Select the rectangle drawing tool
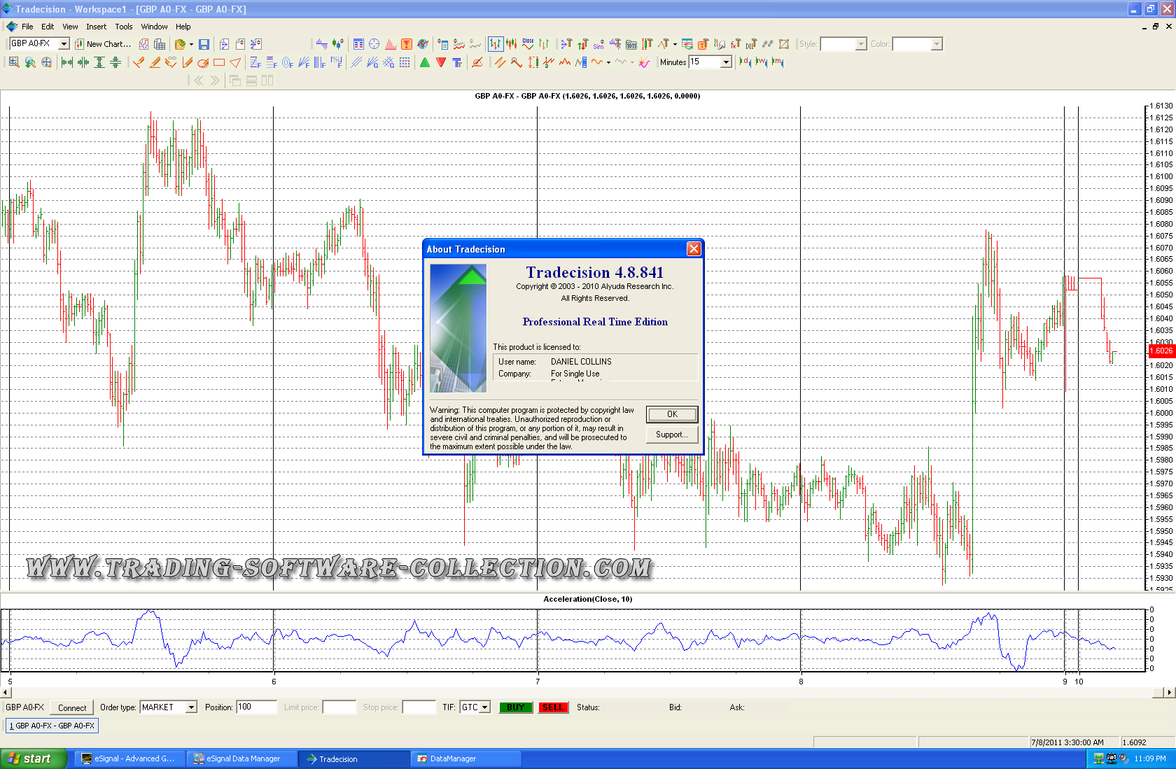 click(x=219, y=62)
